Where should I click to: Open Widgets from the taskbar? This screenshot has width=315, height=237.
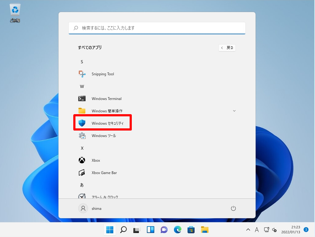[151, 230]
